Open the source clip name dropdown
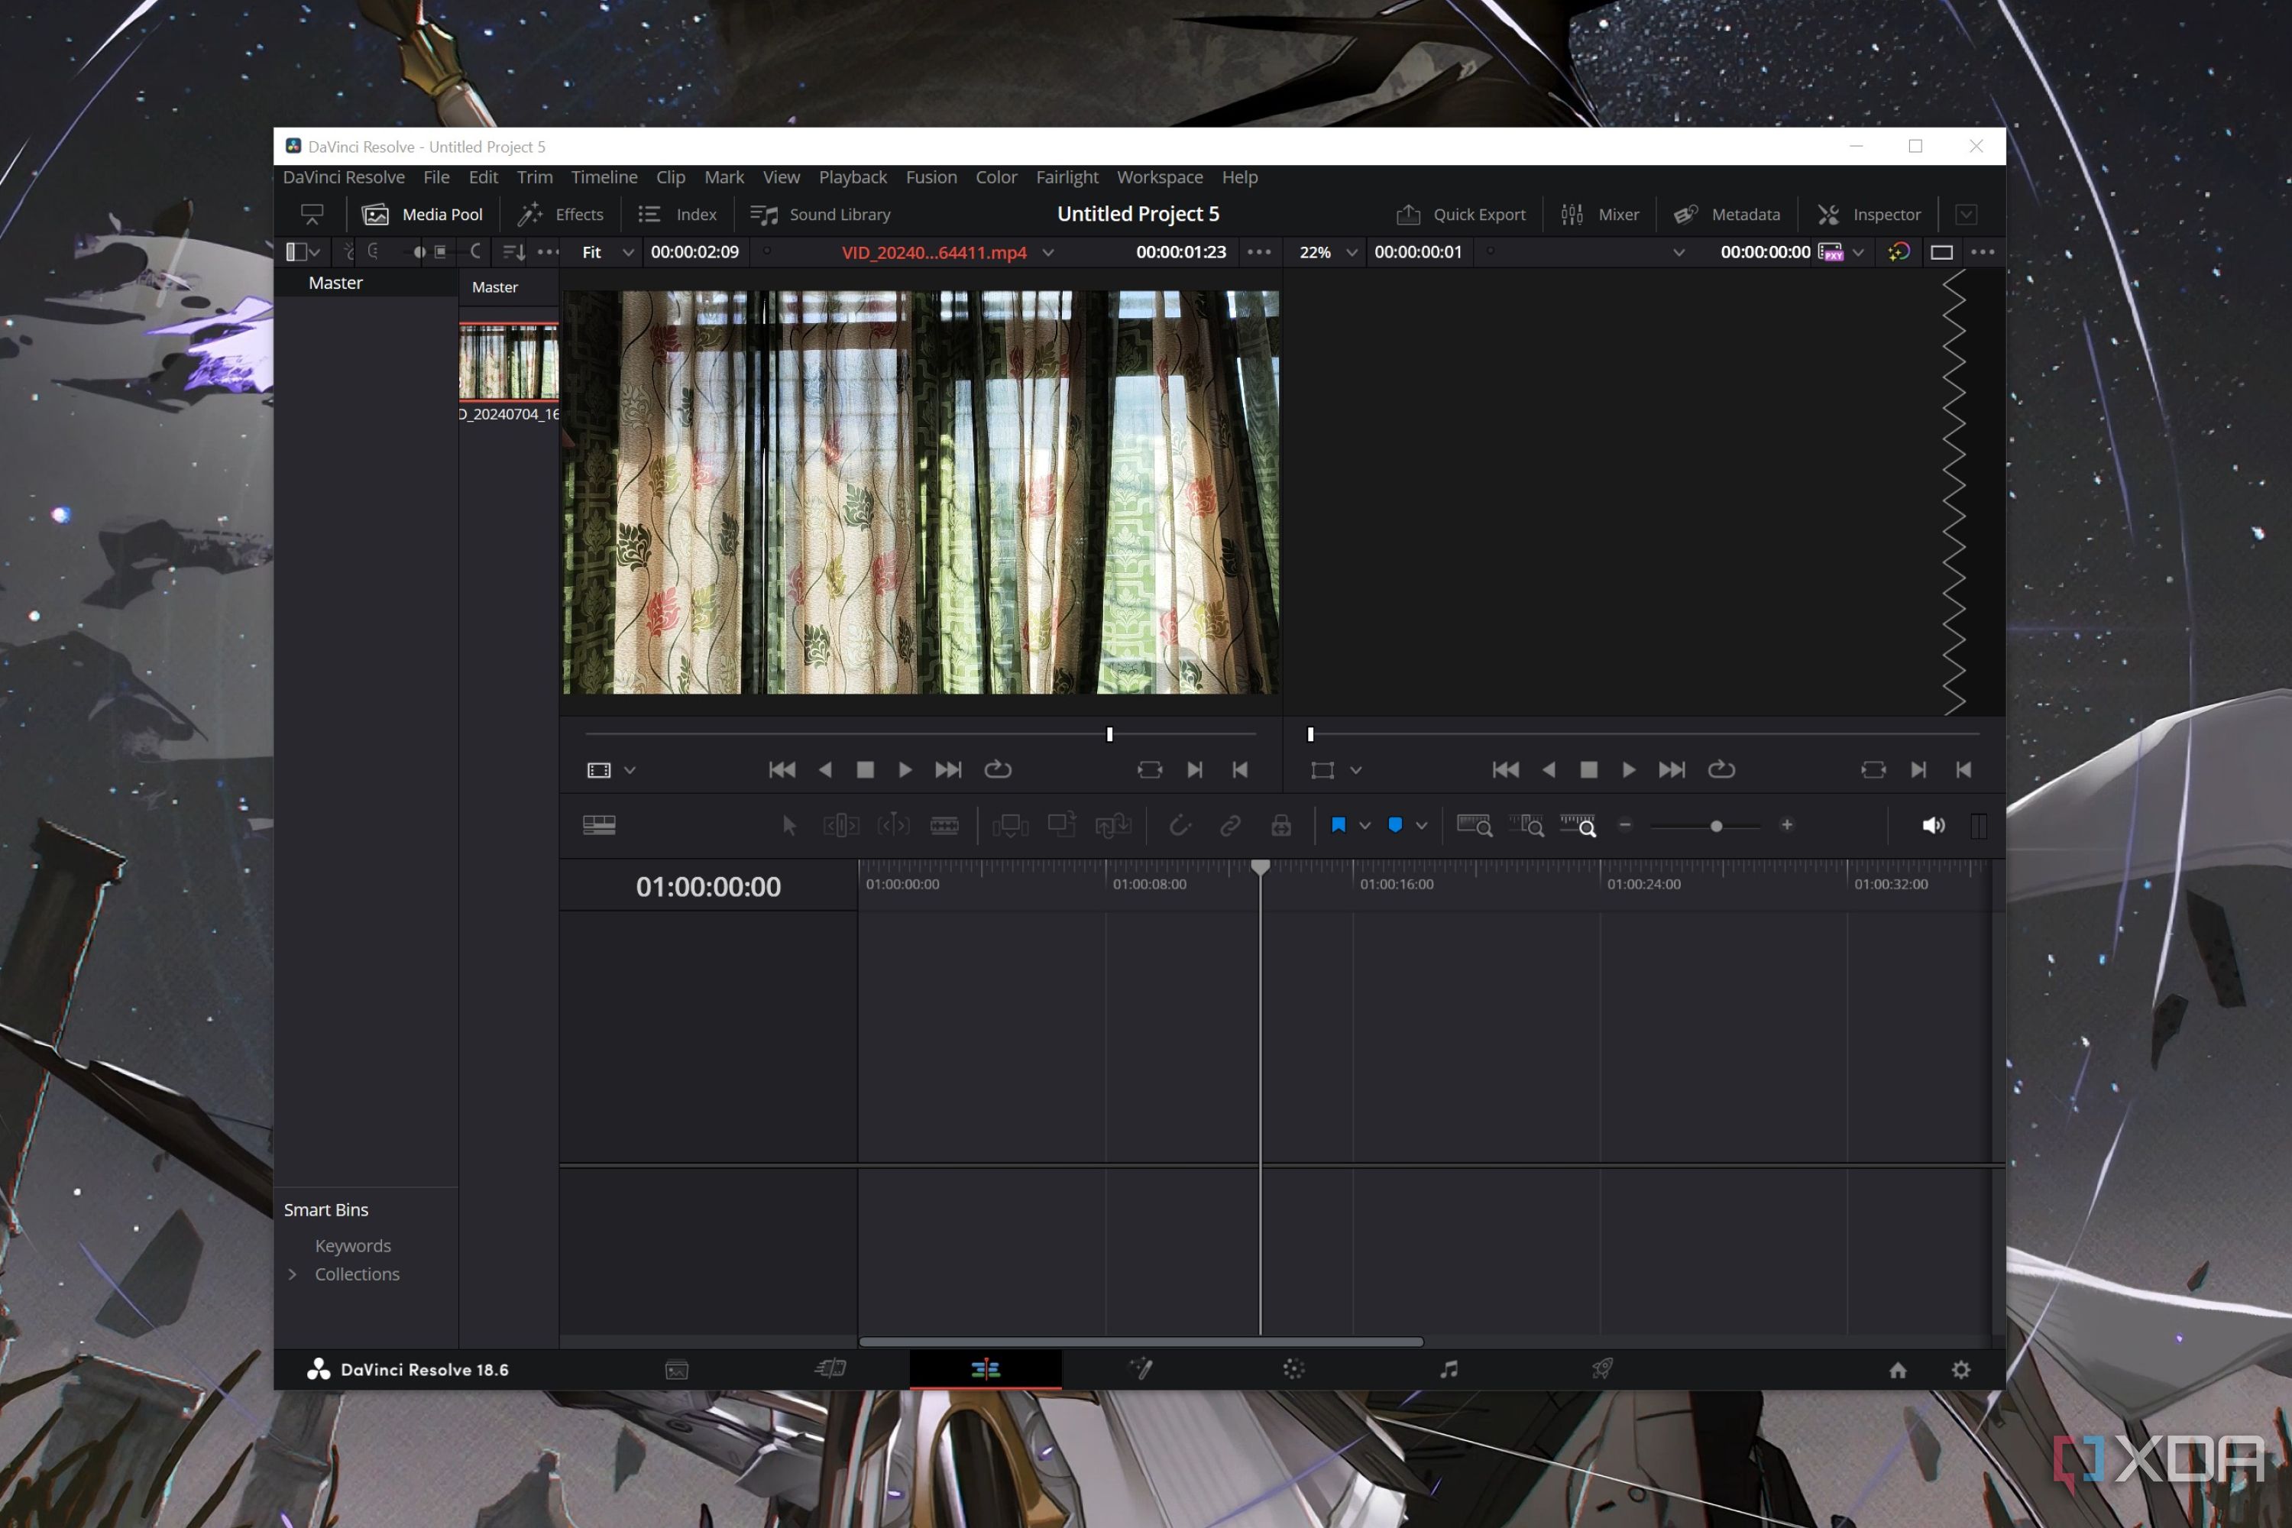This screenshot has height=1528, width=2292. 1047,252
